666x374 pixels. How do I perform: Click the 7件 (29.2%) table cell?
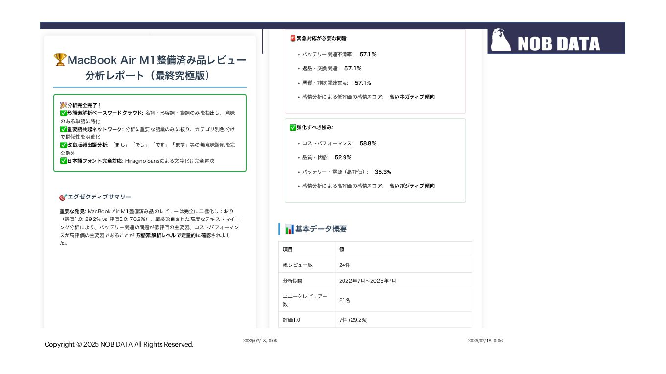pos(403,320)
